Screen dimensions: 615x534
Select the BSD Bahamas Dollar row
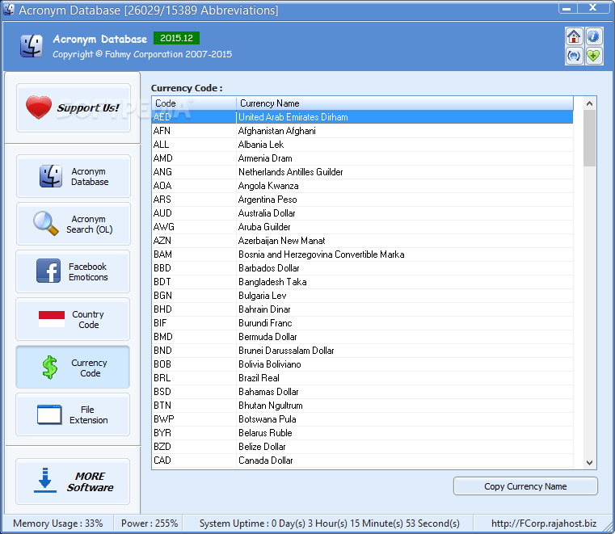click(x=362, y=391)
